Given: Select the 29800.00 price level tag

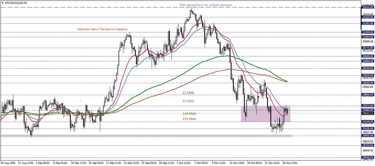Looking at the screenshot, I should (x=368, y=95).
